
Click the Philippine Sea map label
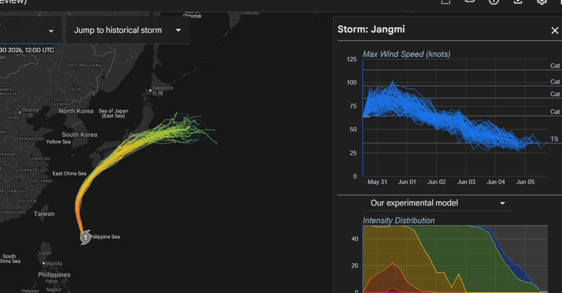105,237
